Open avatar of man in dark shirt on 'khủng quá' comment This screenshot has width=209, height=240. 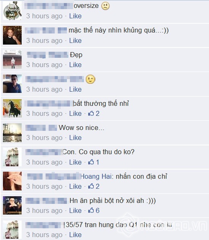tap(12, 35)
